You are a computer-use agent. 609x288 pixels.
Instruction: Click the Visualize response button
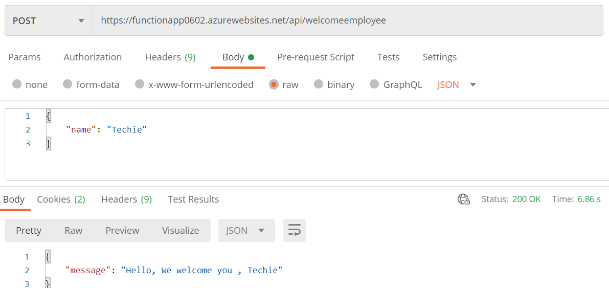click(x=181, y=231)
